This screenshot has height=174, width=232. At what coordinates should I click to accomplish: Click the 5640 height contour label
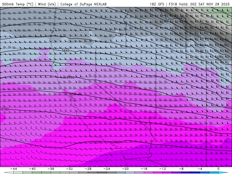click(x=66, y=50)
